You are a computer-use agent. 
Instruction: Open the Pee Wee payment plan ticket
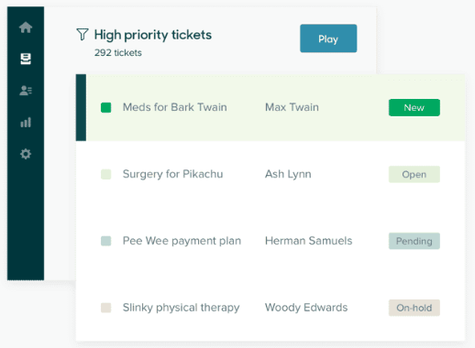pos(182,241)
